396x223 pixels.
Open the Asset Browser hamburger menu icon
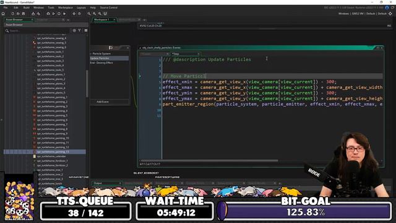[x=86, y=30]
